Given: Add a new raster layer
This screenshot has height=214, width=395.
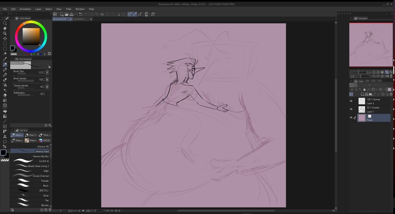Looking at the screenshot, I should (x=363, y=94).
